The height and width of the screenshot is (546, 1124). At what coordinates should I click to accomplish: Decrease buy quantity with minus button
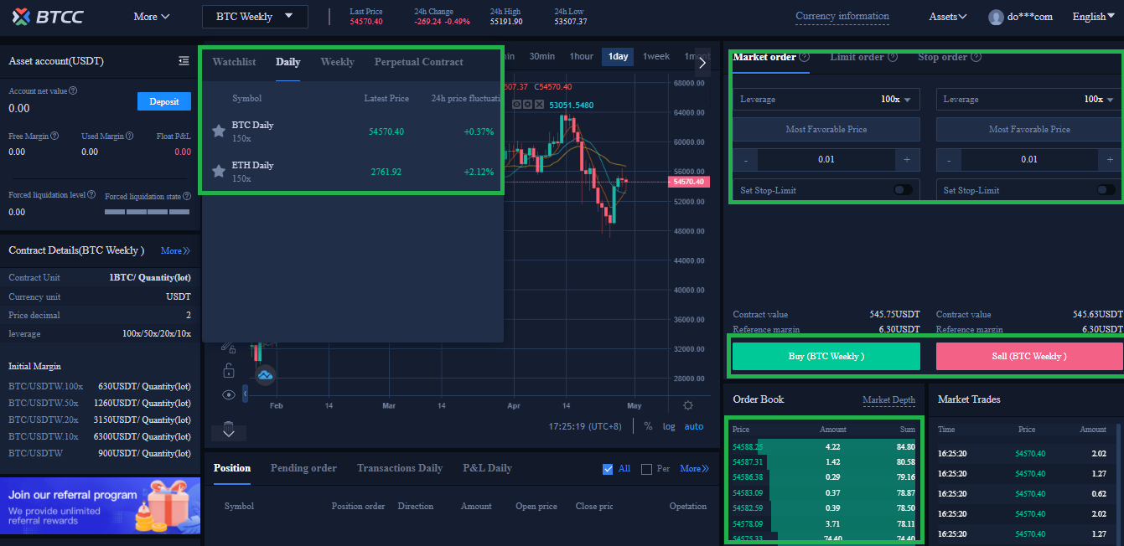point(745,160)
